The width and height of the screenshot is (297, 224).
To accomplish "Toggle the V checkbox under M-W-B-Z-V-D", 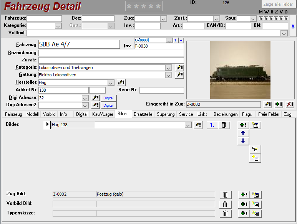I will click(281, 18).
